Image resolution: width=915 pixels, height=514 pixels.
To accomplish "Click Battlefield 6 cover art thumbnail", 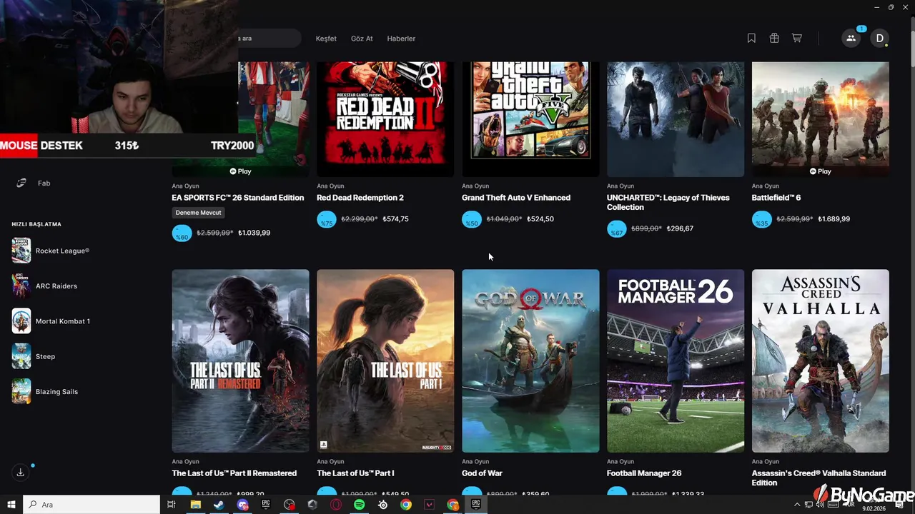I will [x=821, y=119].
